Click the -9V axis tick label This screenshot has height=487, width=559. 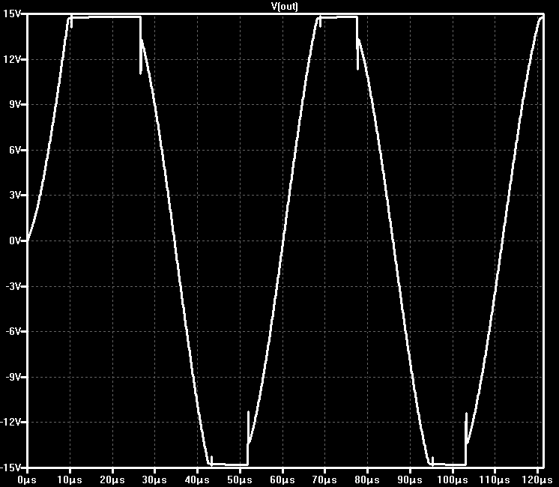point(13,377)
